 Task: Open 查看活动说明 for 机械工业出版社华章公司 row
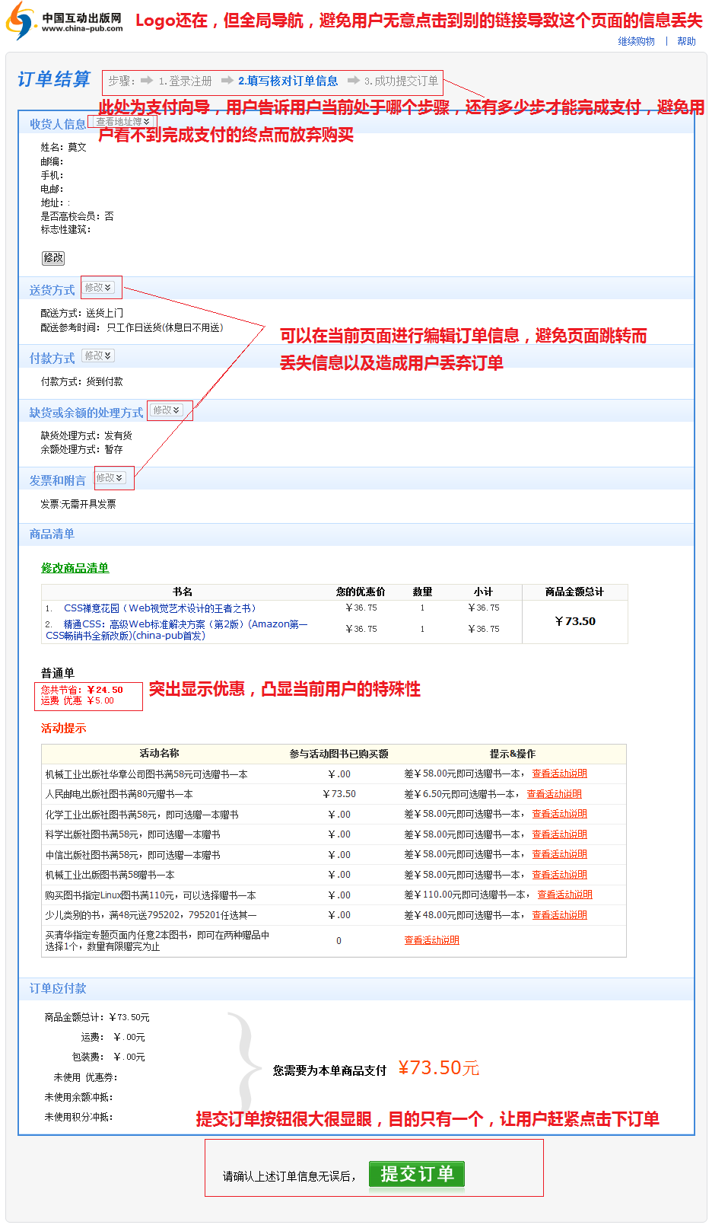point(559,773)
